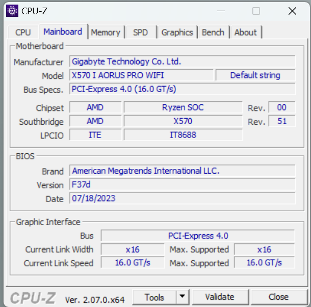Screen dimensions: 311x307
Task: Click Graphic Interface Bus PCI-Express 4.0 value
Action: tap(198, 236)
